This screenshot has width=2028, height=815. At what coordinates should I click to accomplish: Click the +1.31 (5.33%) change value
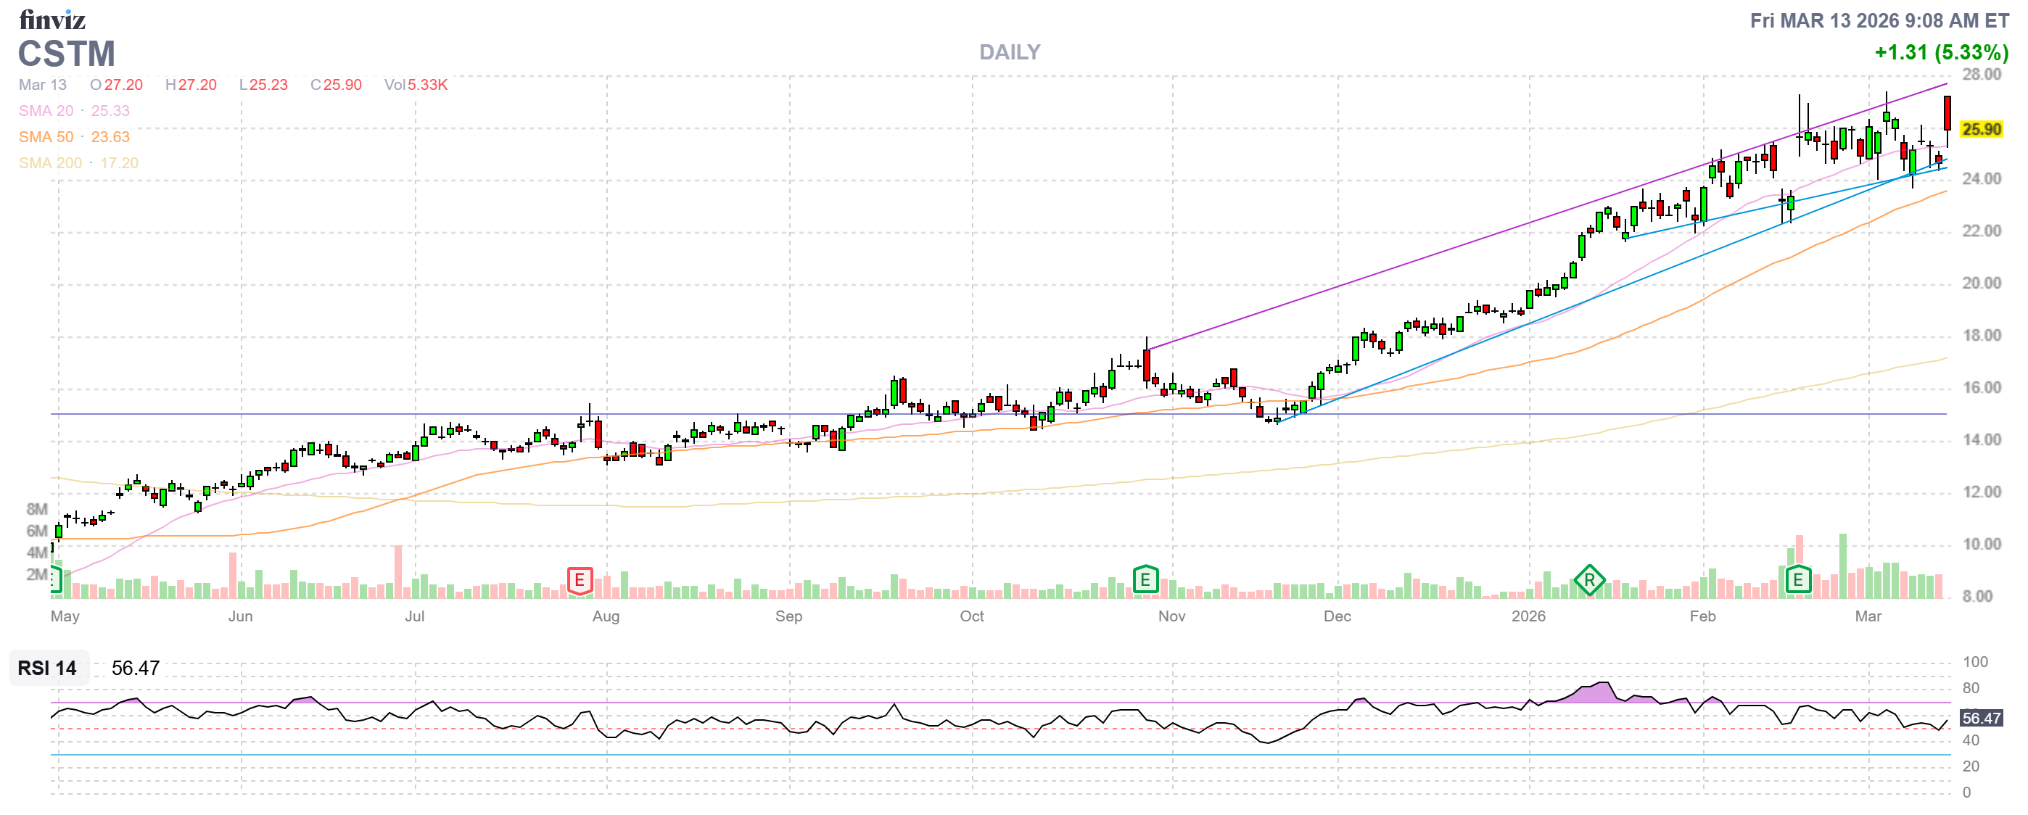(1941, 52)
